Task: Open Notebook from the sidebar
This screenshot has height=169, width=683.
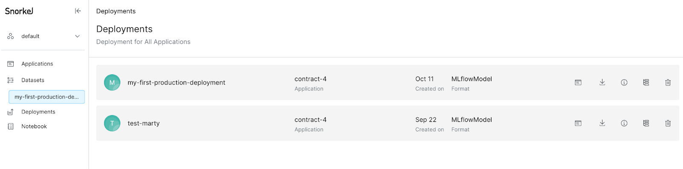Action: point(34,126)
